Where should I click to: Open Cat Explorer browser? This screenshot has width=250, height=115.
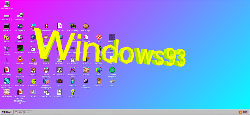click(x=20, y=26)
